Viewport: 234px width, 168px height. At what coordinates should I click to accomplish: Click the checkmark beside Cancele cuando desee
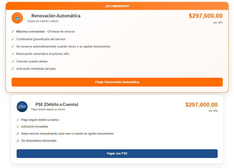(x=13, y=61)
